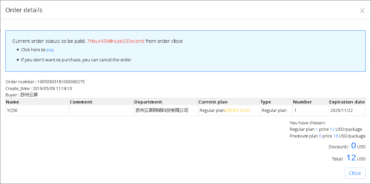This screenshot has width=371, height=184.
Task: Close the Order details dialog with X
Action: [x=362, y=10]
